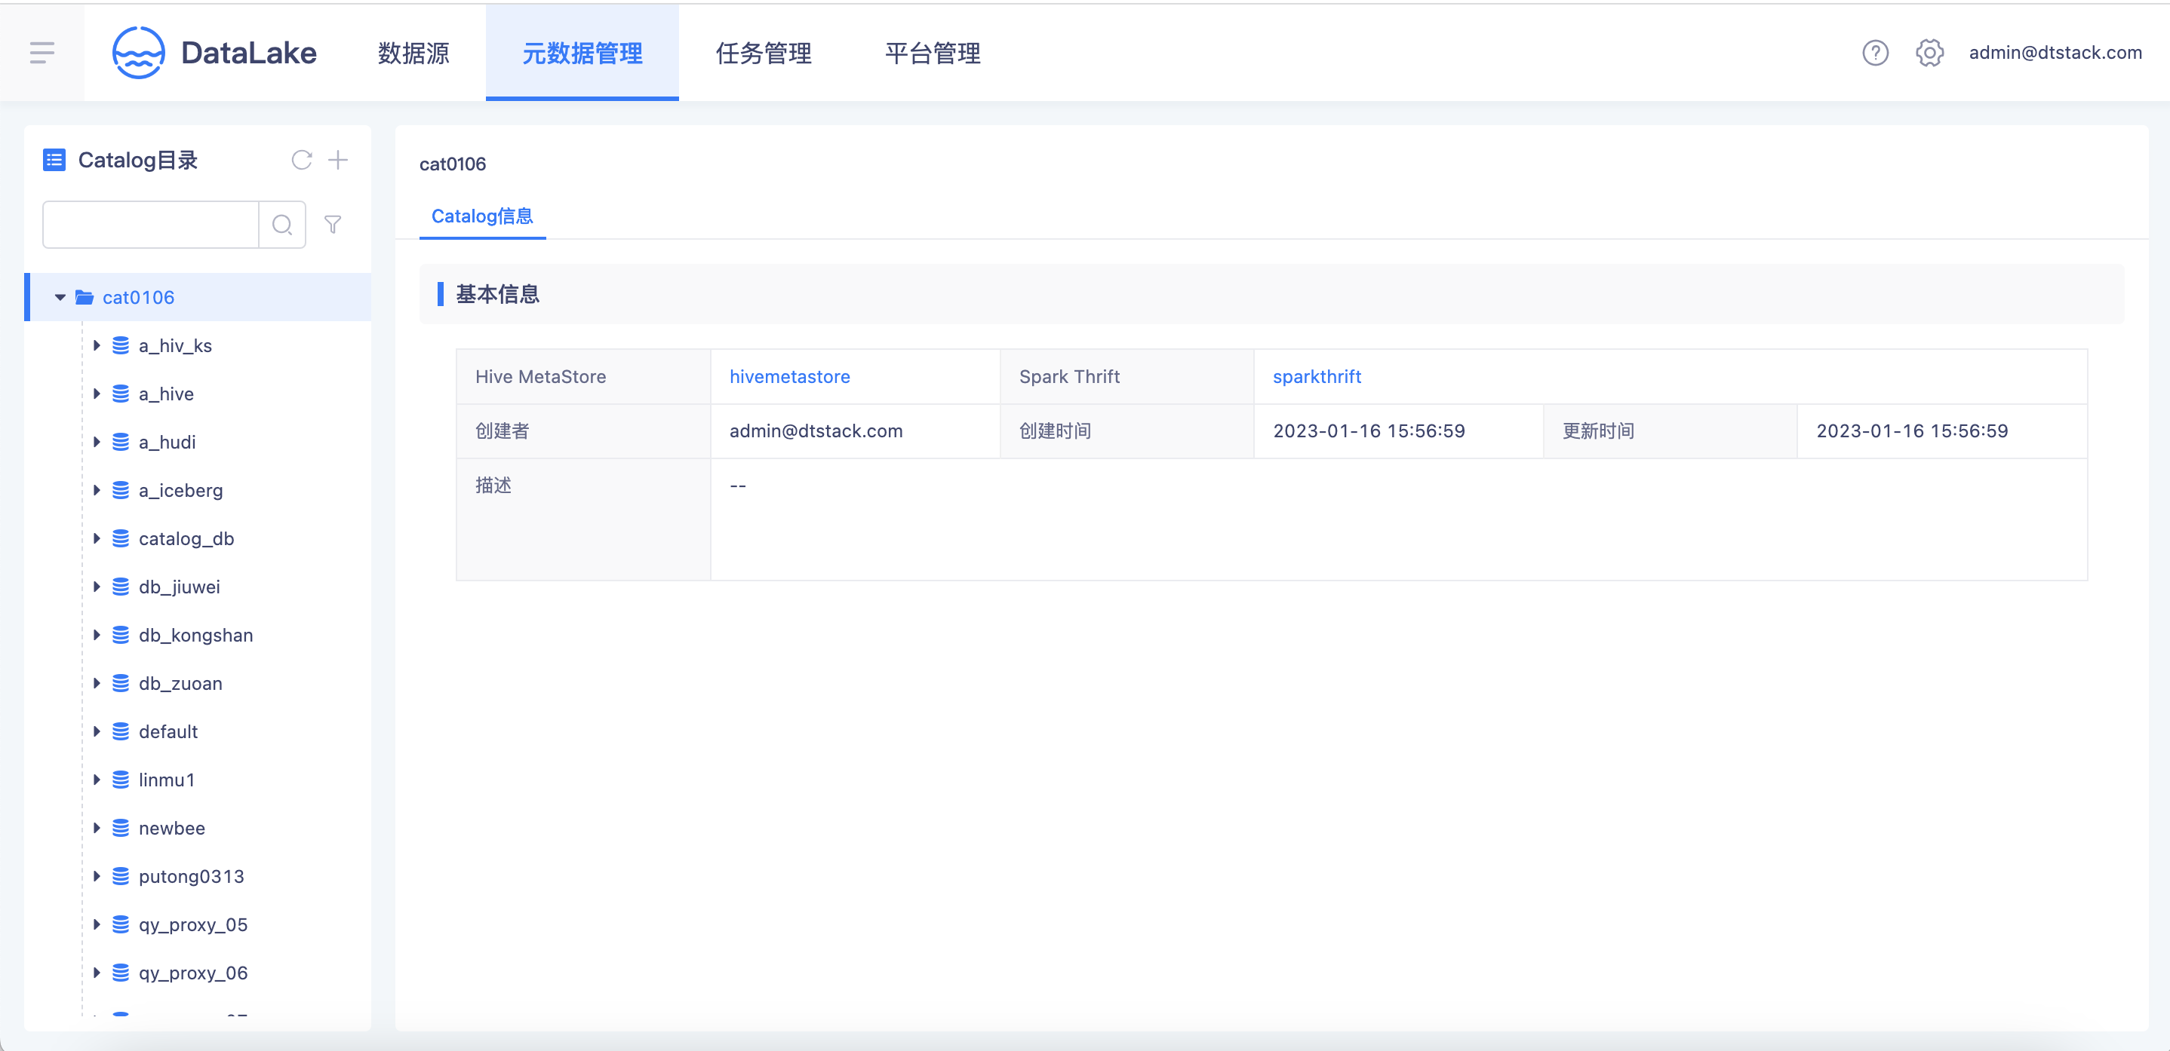This screenshot has width=2170, height=1051.
Task: Expand the linmu1 database node
Action: [96, 780]
